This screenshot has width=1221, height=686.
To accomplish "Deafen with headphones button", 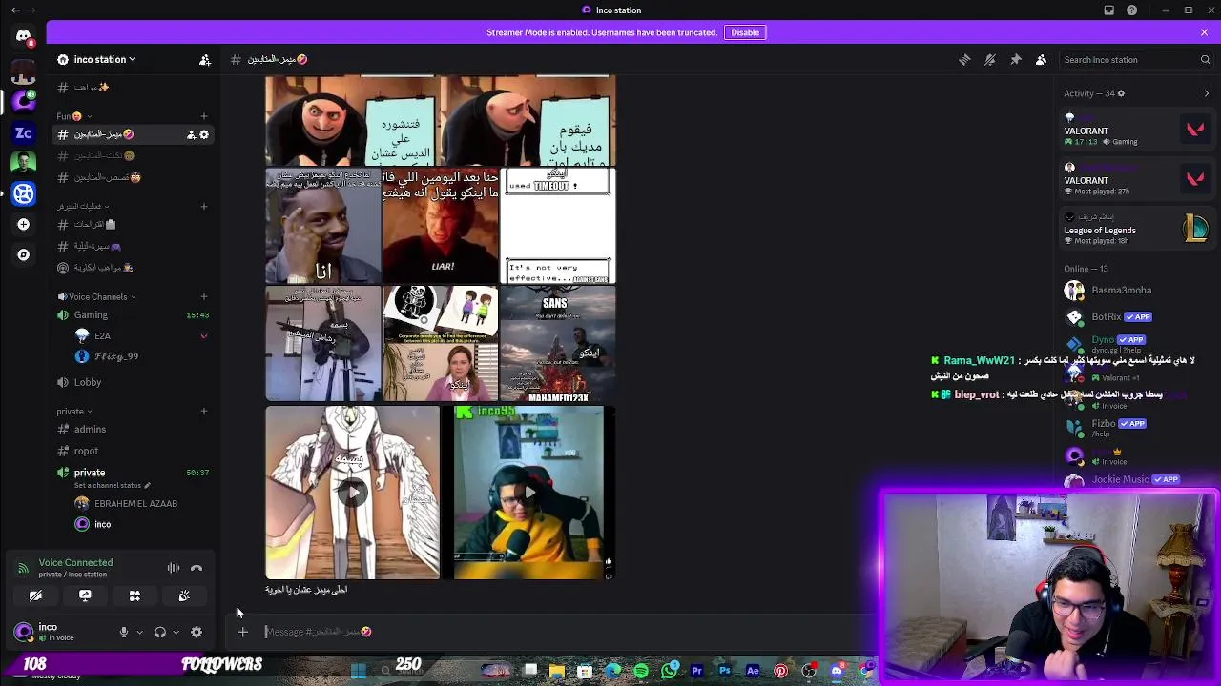I will coord(160,632).
